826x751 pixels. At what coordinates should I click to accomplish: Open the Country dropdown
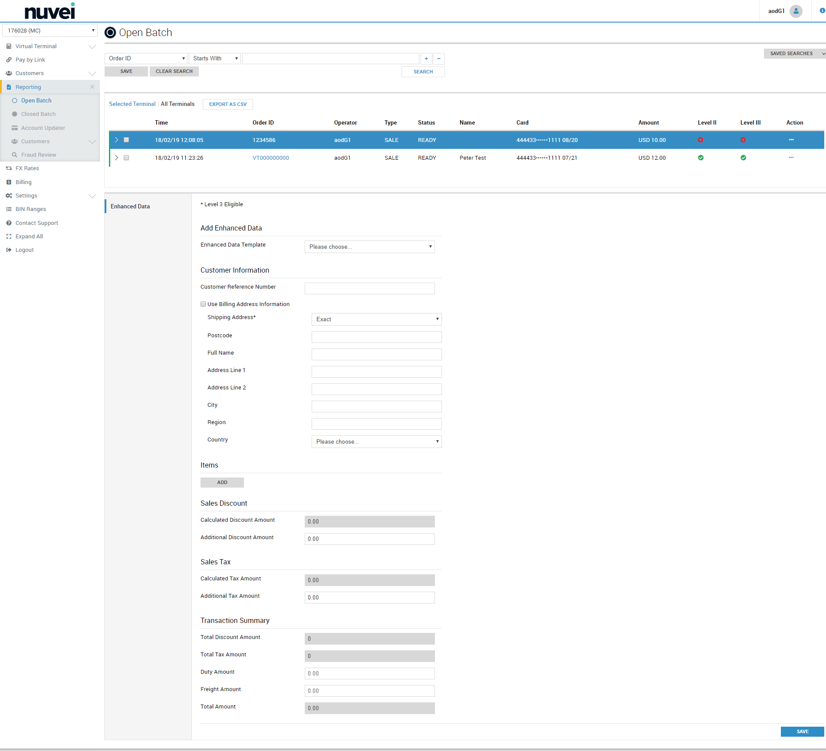coord(376,442)
